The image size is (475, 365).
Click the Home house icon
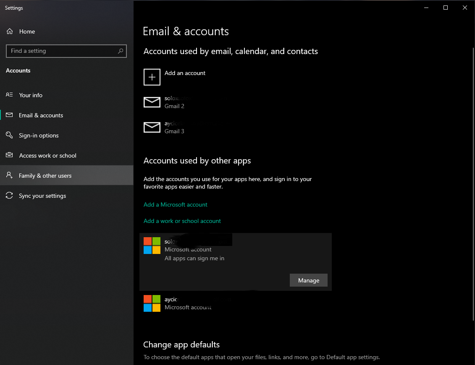tap(10, 31)
